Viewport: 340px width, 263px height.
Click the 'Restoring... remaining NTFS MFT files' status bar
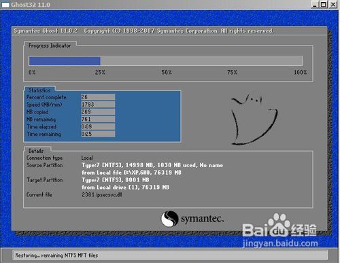pos(170,256)
